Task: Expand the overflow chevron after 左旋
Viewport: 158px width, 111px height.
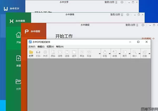Action: point(149,54)
